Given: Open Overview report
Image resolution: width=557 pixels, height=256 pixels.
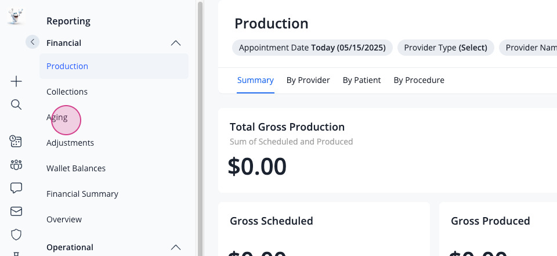Looking at the screenshot, I should click(64, 219).
